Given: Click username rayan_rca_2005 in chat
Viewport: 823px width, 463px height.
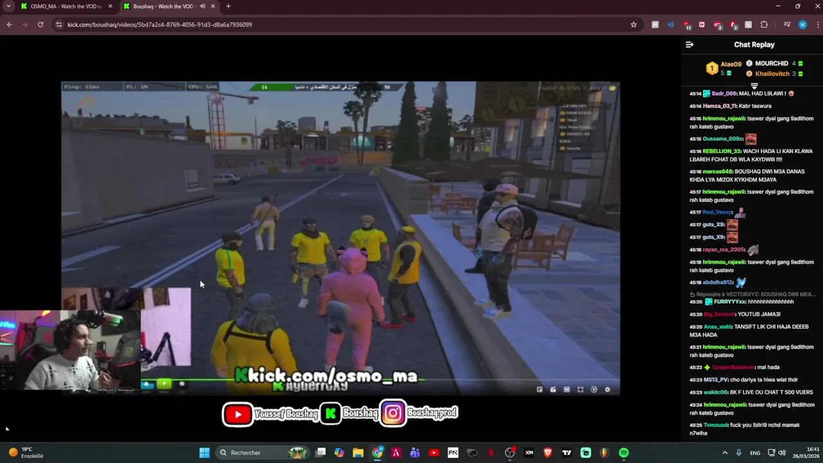Looking at the screenshot, I should 723,250.
